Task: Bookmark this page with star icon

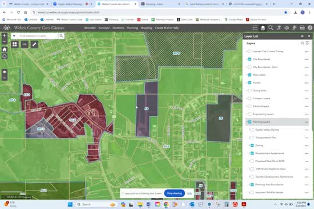Action: [x=286, y=12]
